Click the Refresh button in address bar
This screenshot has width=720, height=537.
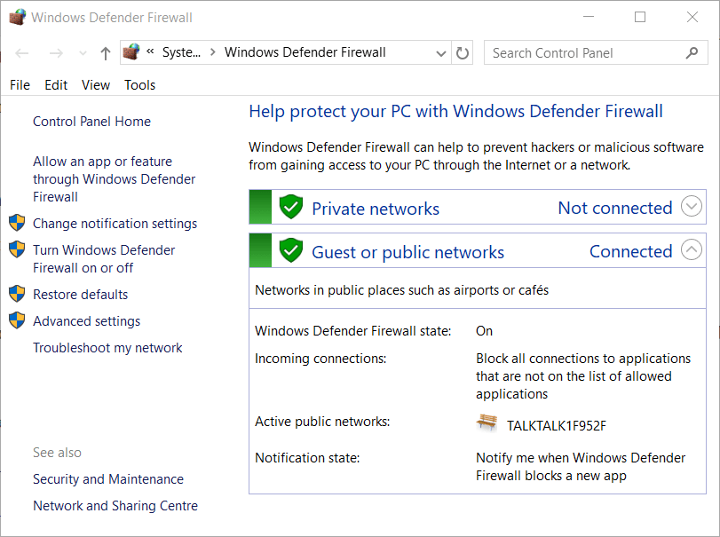463,53
